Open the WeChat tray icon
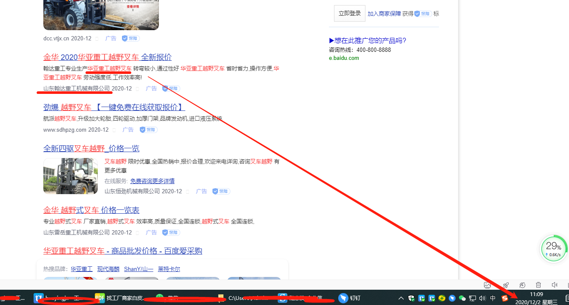Image resolution: width=569 pixels, height=305 pixels. pyautogui.click(x=462, y=298)
